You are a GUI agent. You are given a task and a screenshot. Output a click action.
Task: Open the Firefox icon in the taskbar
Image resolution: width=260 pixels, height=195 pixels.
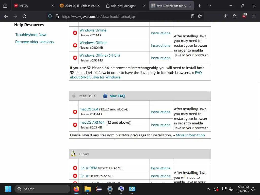tap(76, 189)
